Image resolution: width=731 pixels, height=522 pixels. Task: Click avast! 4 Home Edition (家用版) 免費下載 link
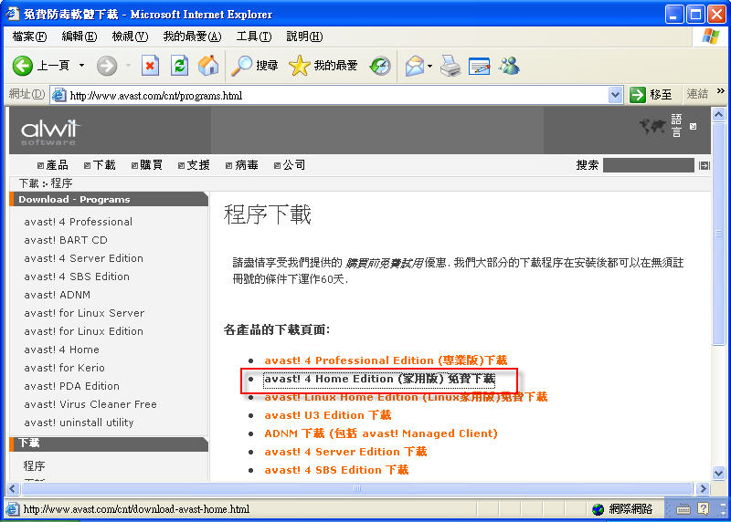379,379
